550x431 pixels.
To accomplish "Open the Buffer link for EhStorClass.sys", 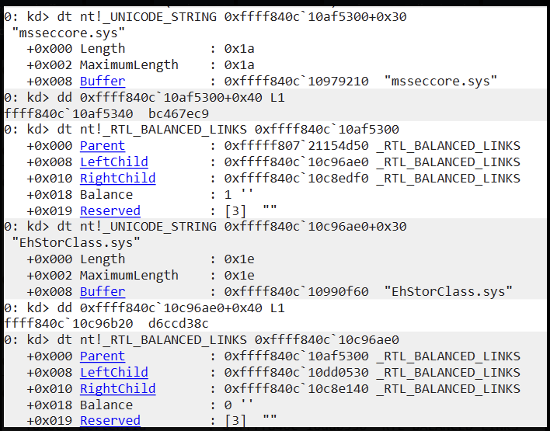I will 102,291.
